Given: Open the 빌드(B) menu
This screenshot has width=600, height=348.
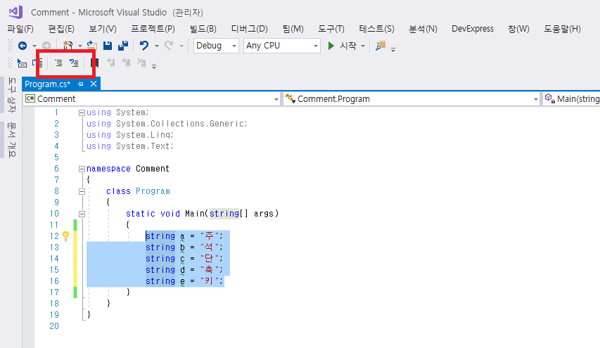Looking at the screenshot, I should (203, 29).
